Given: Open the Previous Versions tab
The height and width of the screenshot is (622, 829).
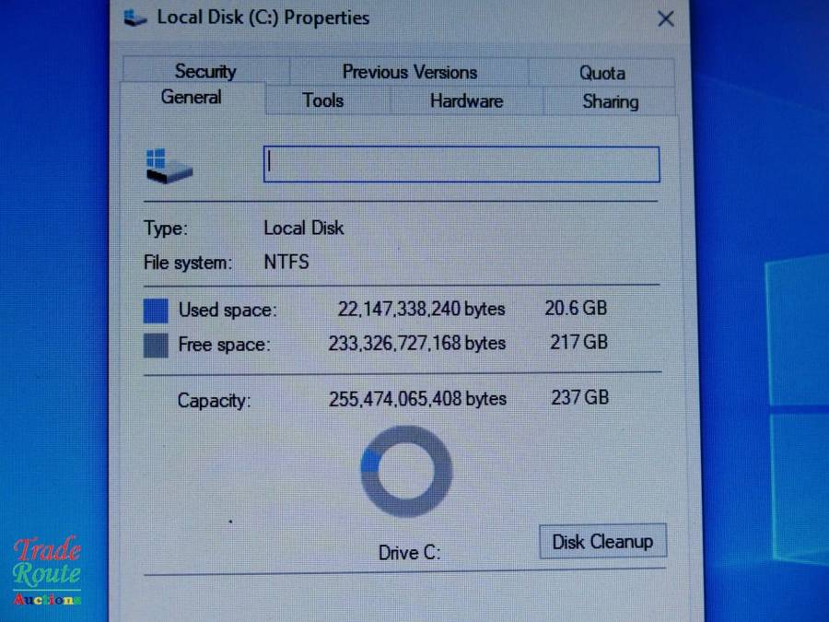Looking at the screenshot, I should pyautogui.click(x=409, y=72).
